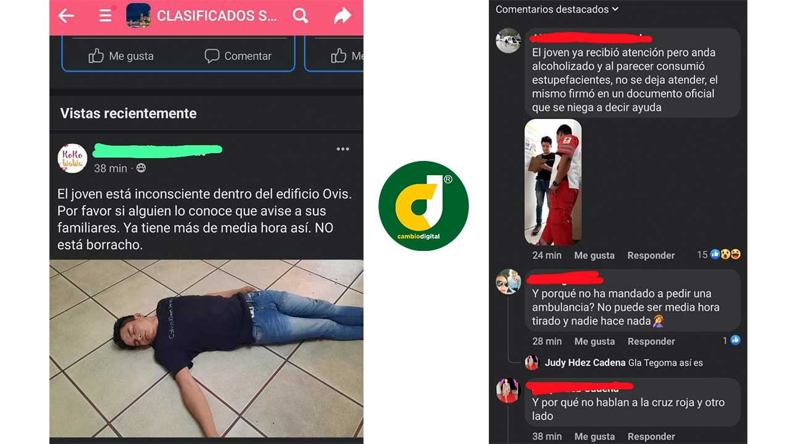Screen dimensions: 790x444
Task: Click the cambiodigital green logo
Action: click(x=423, y=205)
